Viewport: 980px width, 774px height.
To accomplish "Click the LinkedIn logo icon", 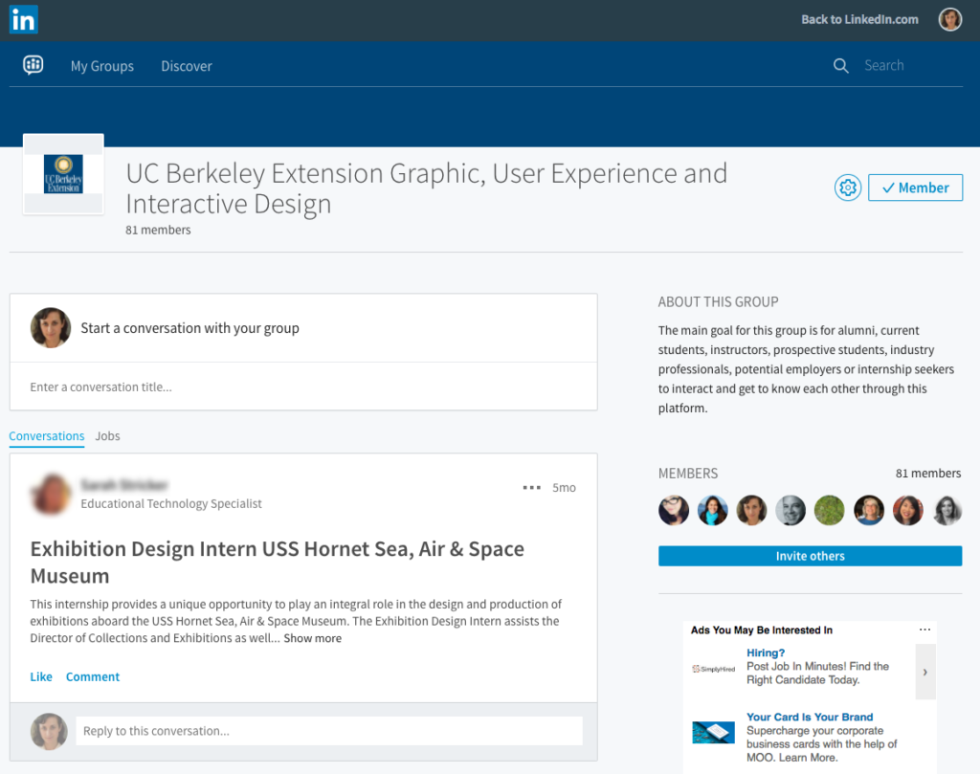I will 24,19.
